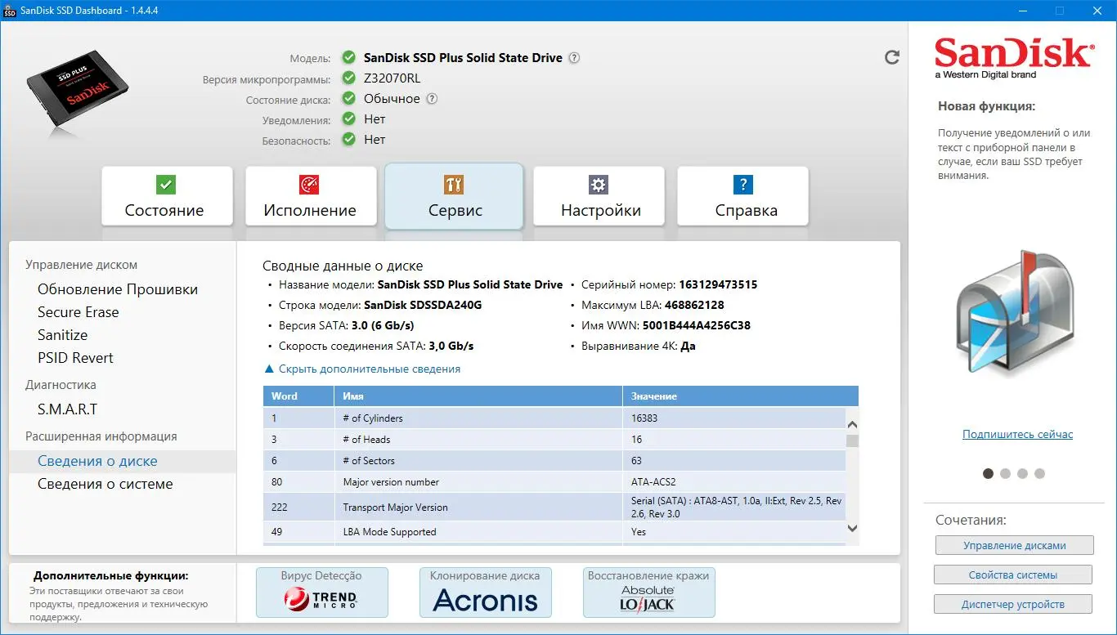Open Absolute LoJack theft recovery
The width and height of the screenshot is (1117, 635).
(x=649, y=593)
